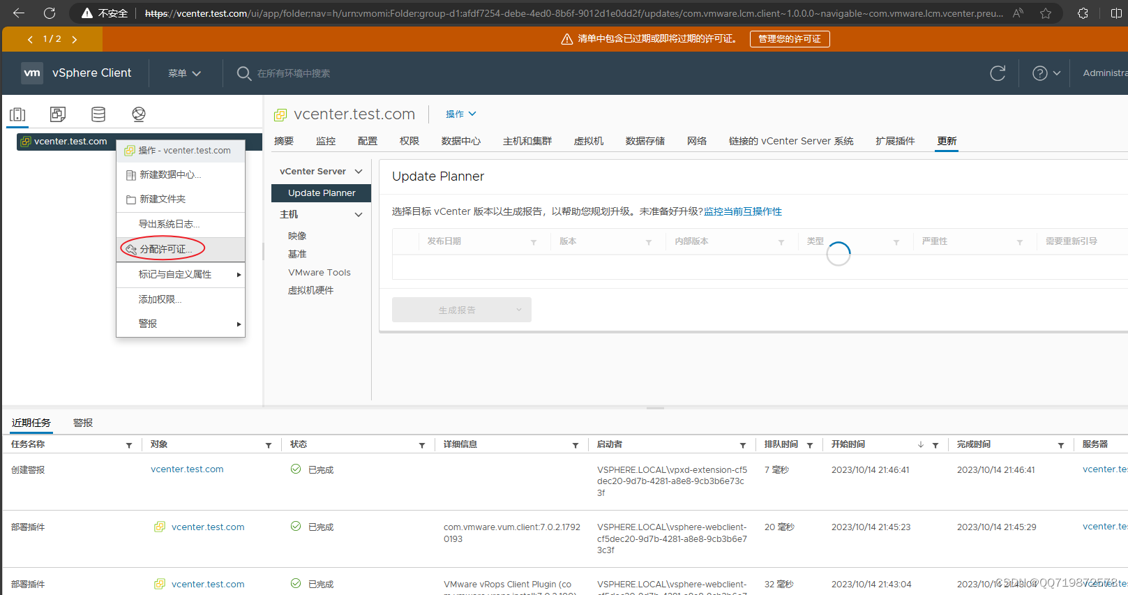This screenshot has width=1128, height=595.
Task: Open filter for 对象 column
Action: (269, 445)
